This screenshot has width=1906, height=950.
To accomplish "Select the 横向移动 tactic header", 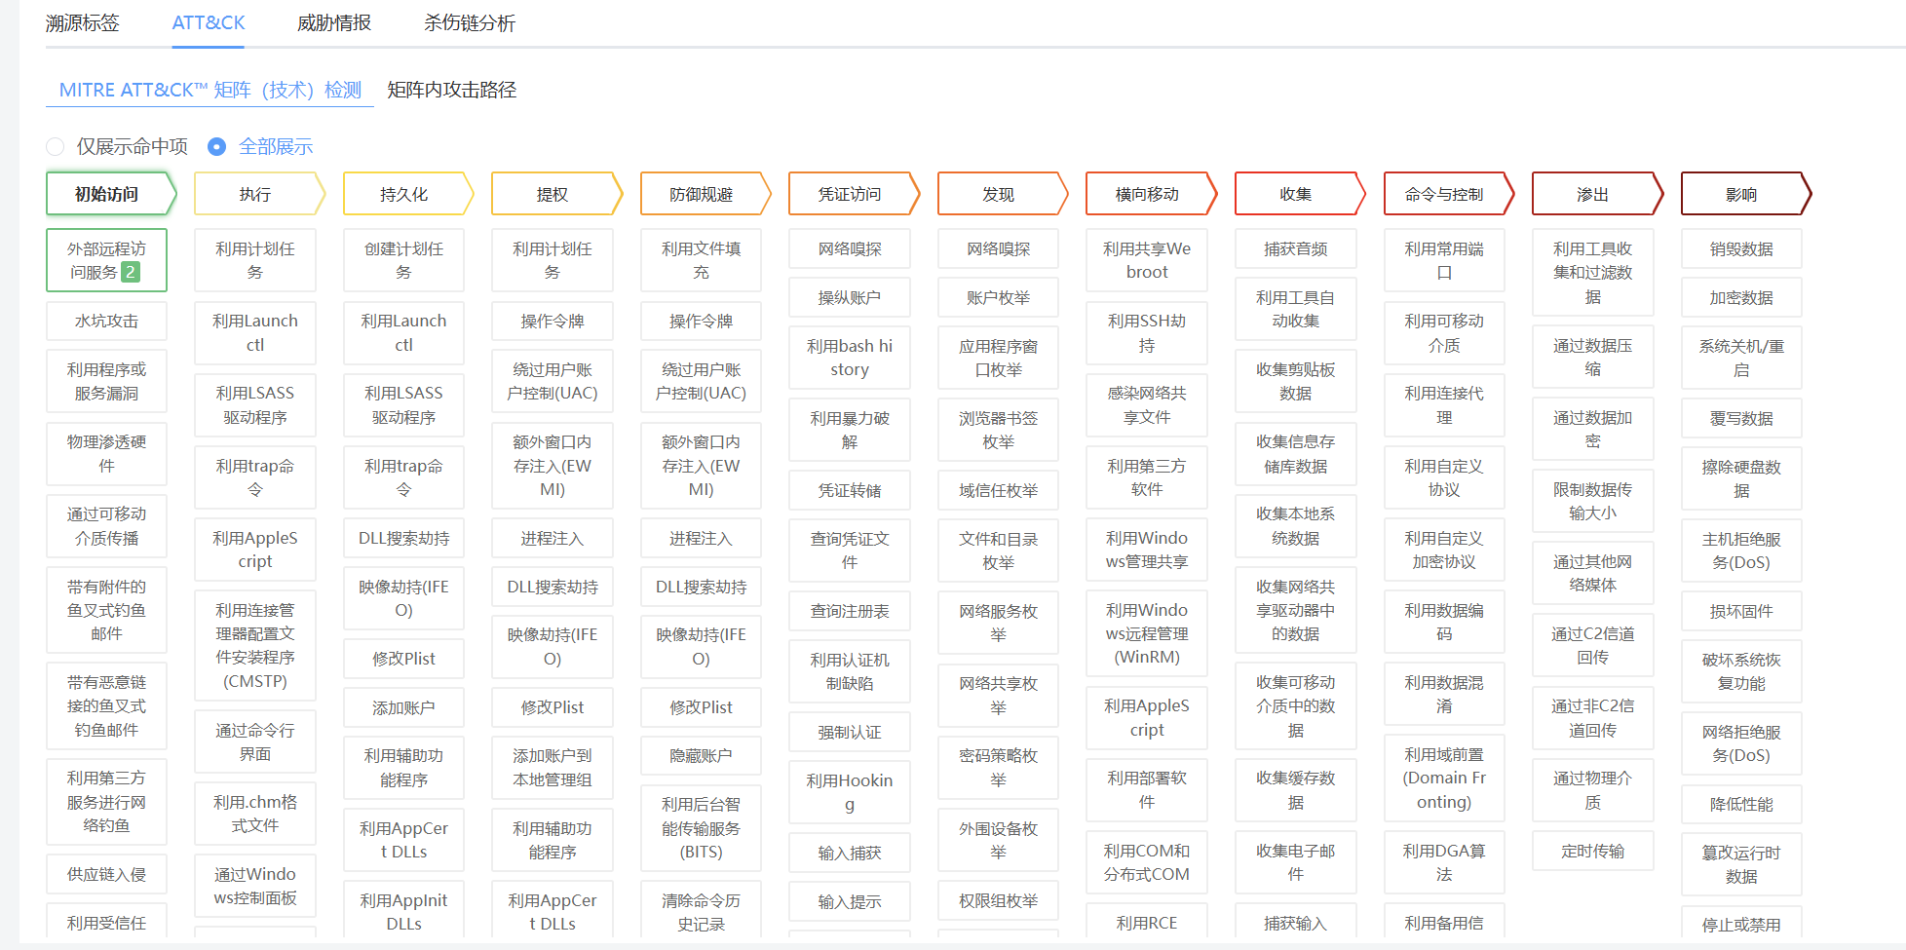I will (x=1147, y=194).
